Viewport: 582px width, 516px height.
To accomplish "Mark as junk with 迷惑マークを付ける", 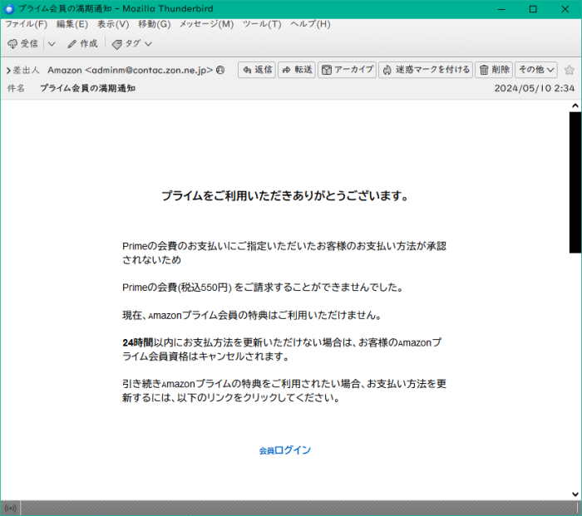I will click(x=426, y=70).
